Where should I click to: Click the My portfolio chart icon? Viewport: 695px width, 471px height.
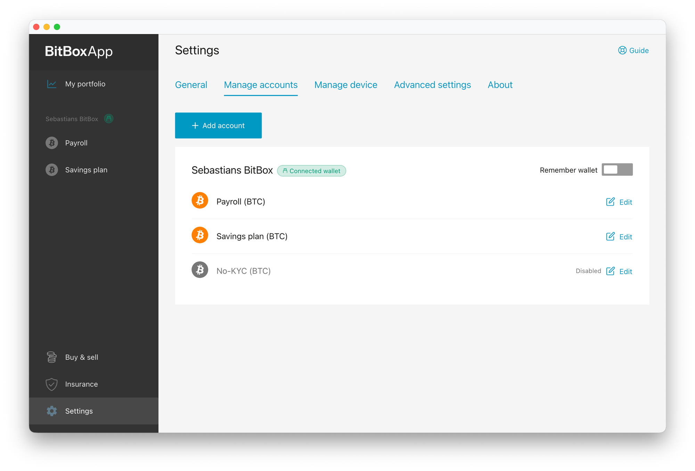52,84
